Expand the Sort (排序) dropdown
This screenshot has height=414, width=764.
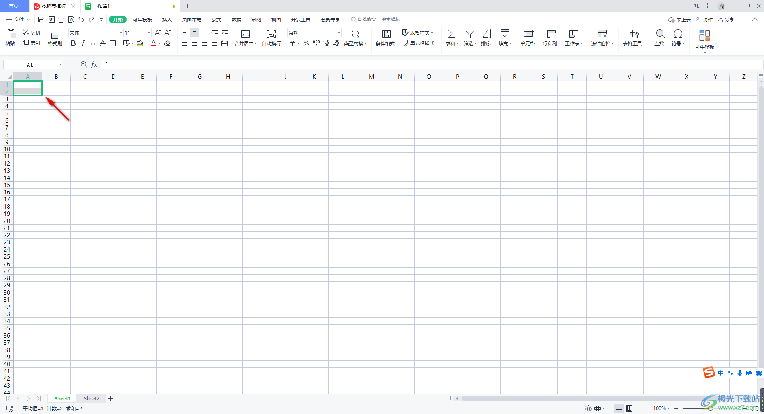pyautogui.click(x=493, y=43)
